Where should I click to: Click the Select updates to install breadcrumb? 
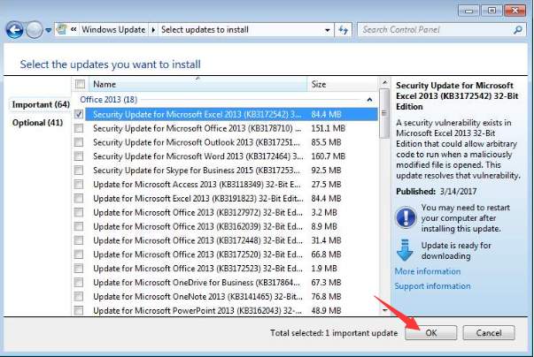(205, 29)
